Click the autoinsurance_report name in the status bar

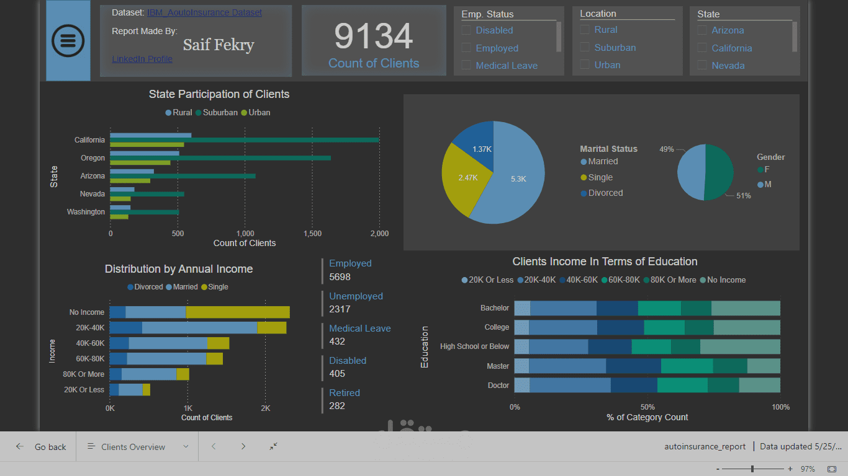coord(705,446)
